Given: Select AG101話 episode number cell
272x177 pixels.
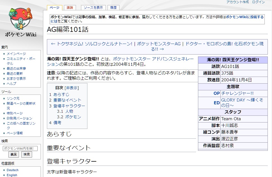Looking at the screenshot, I should pyautogui.click(x=244, y=66).
